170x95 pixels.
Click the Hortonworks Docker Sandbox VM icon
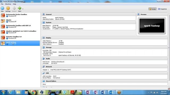click(3, 15)
